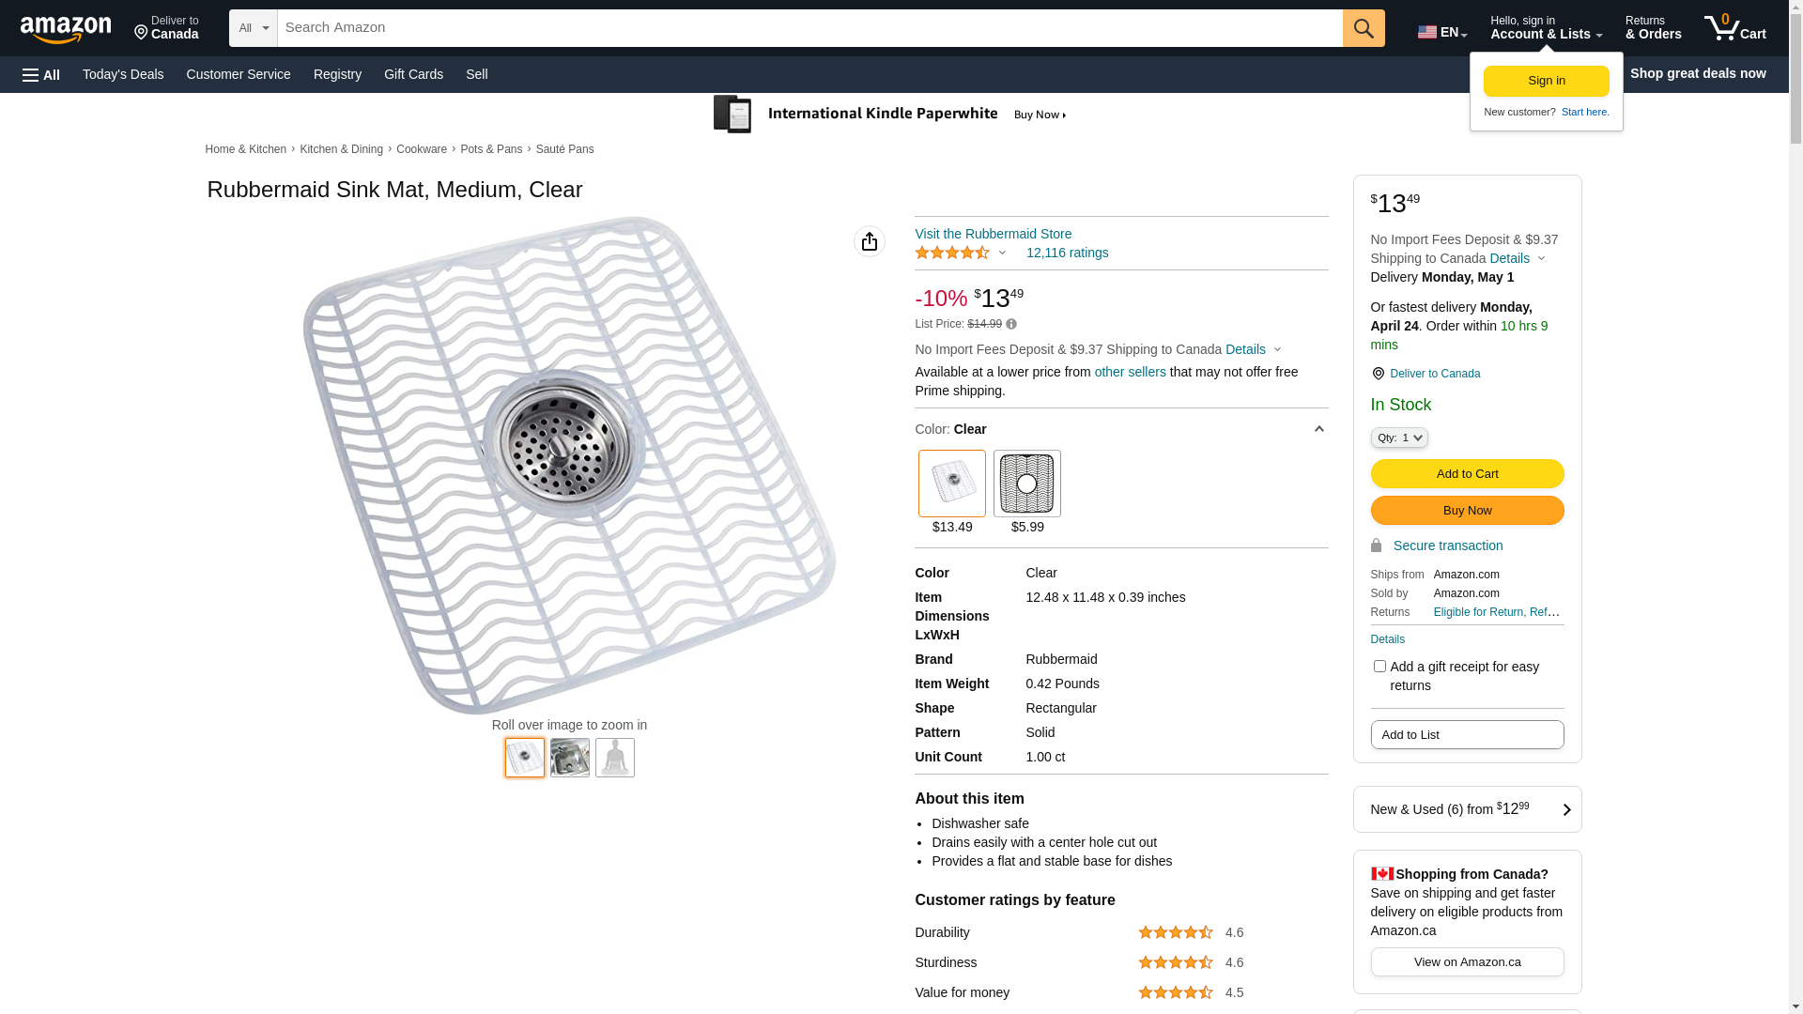
Task: Open the shopping cart icon
Action: pyautogui.click(x=1734, y=28)
